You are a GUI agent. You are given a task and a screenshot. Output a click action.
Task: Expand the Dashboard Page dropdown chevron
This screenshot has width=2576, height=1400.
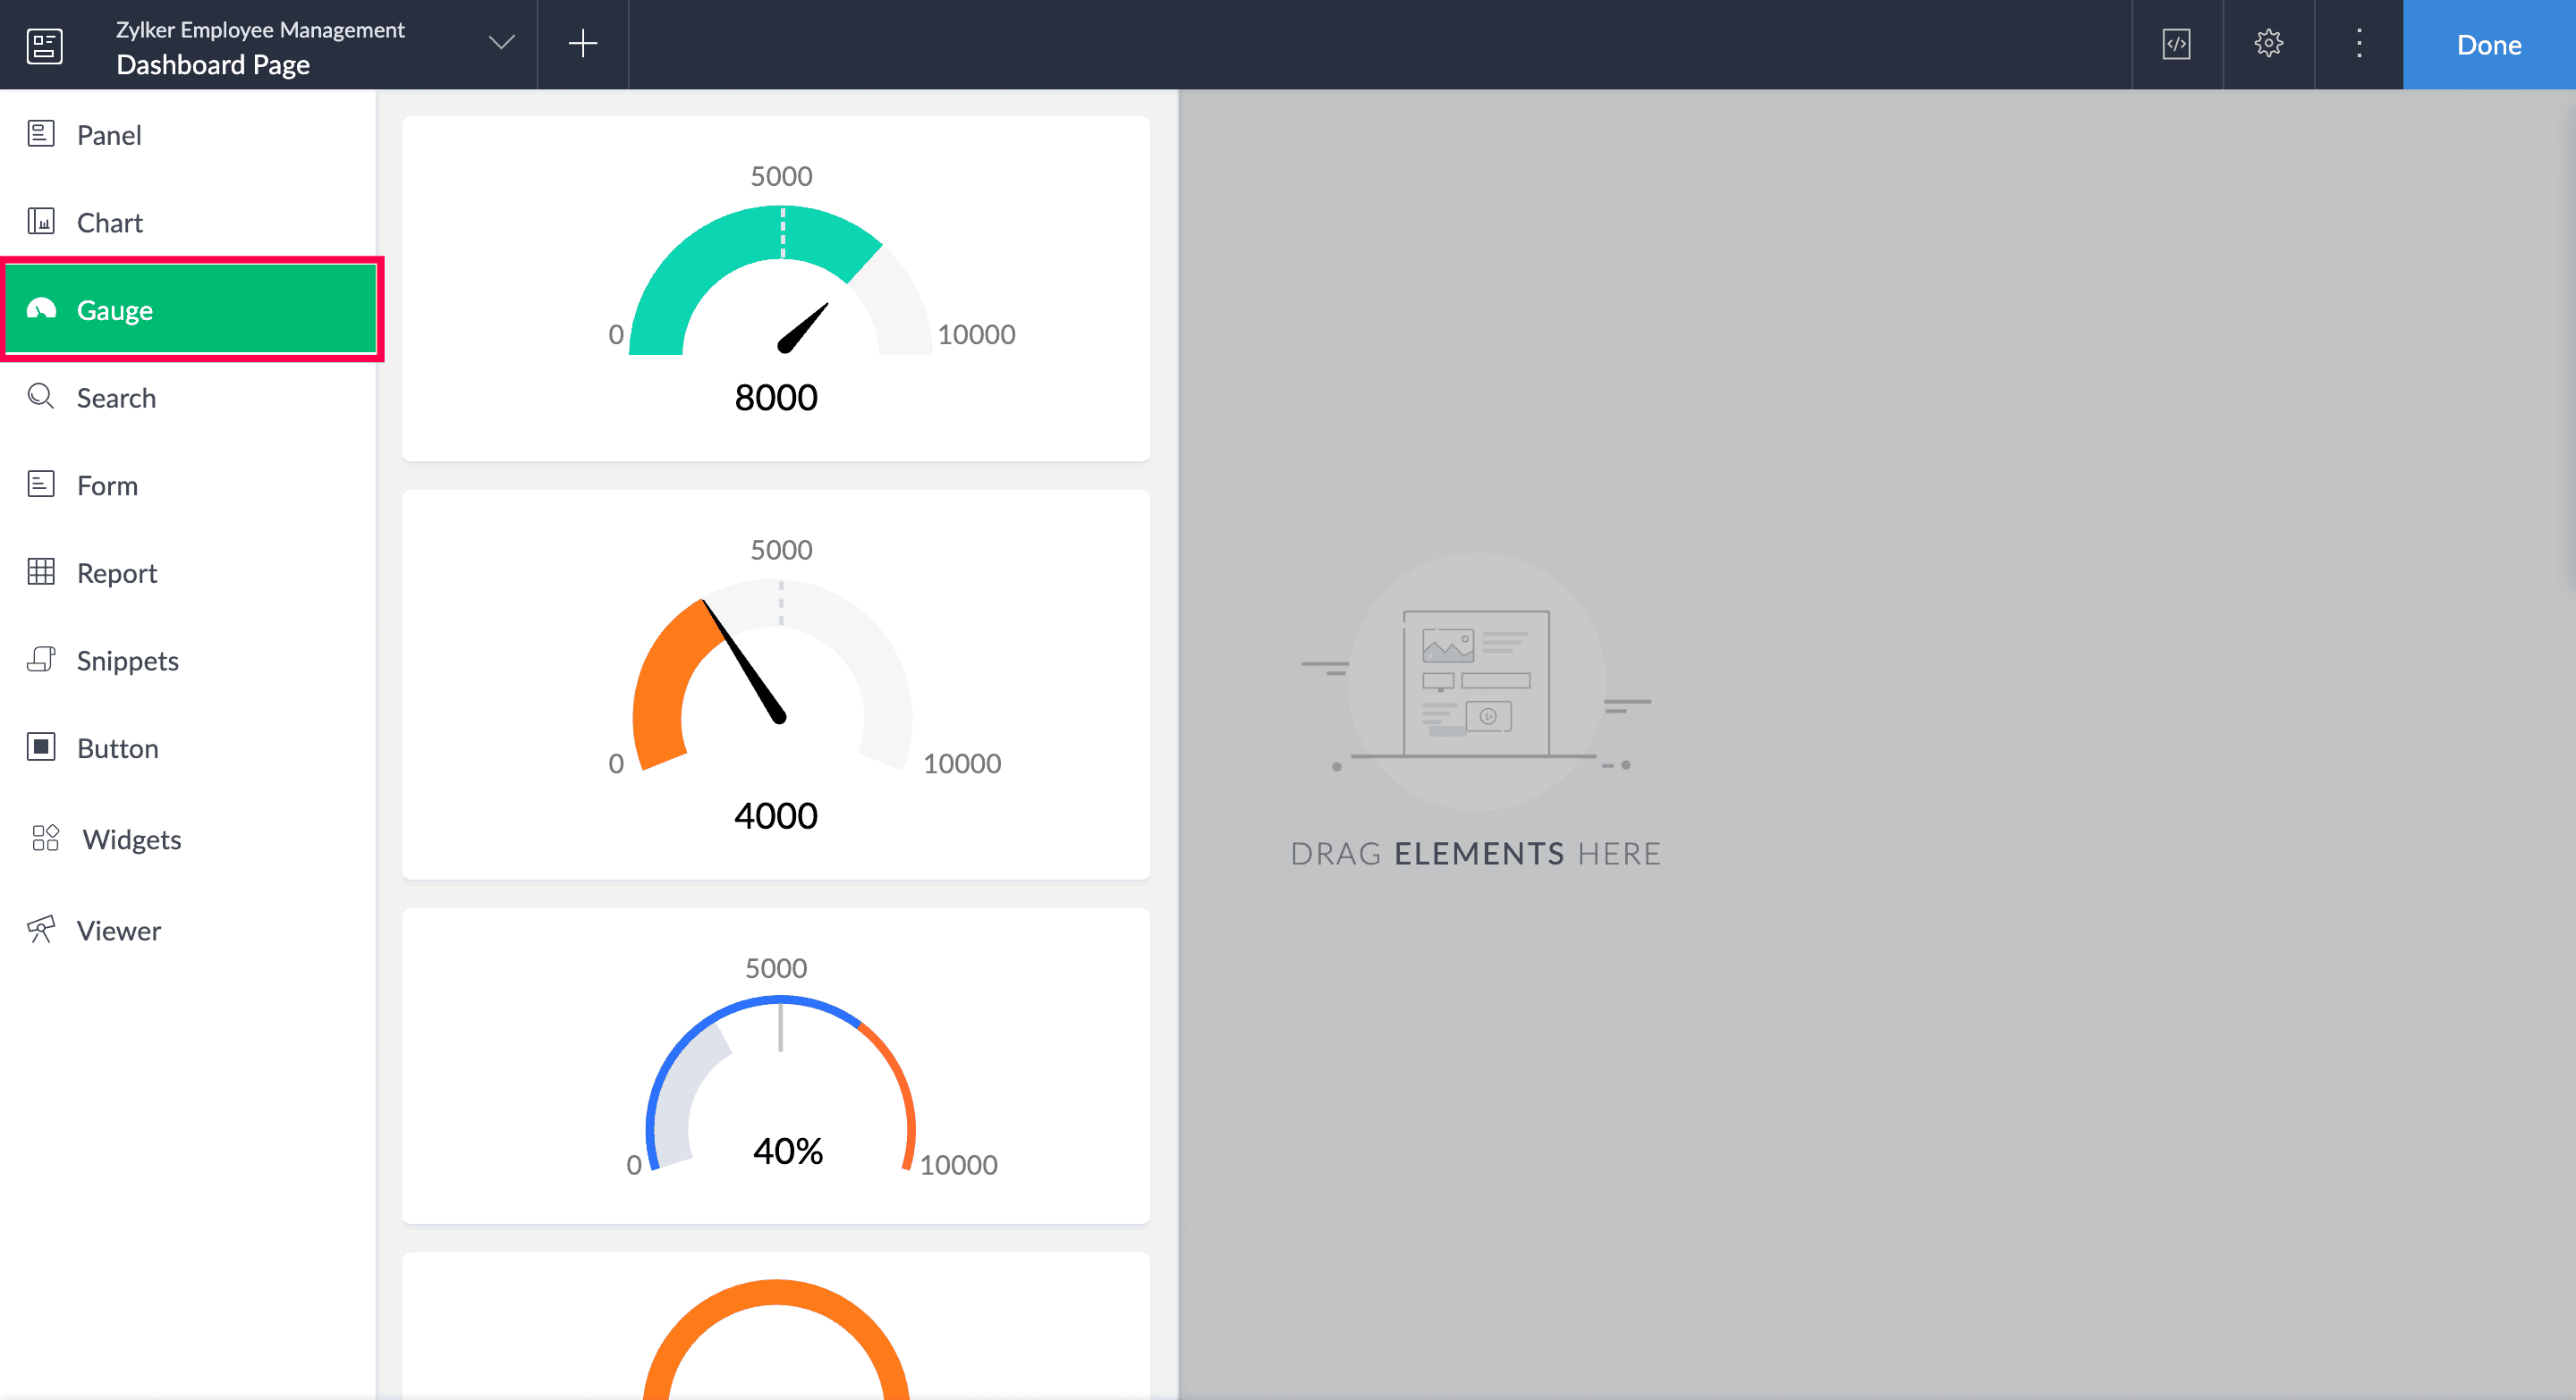[501, 43]
